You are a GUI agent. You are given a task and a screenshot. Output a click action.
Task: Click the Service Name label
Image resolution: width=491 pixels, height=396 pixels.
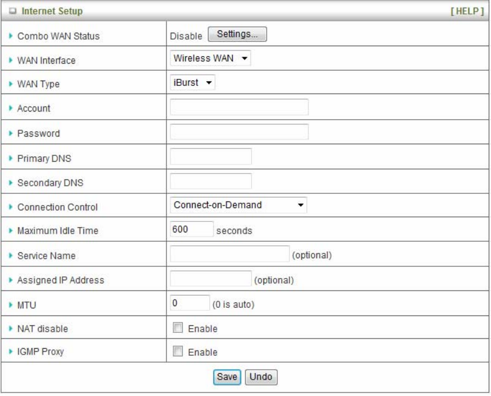coord(46,256)
